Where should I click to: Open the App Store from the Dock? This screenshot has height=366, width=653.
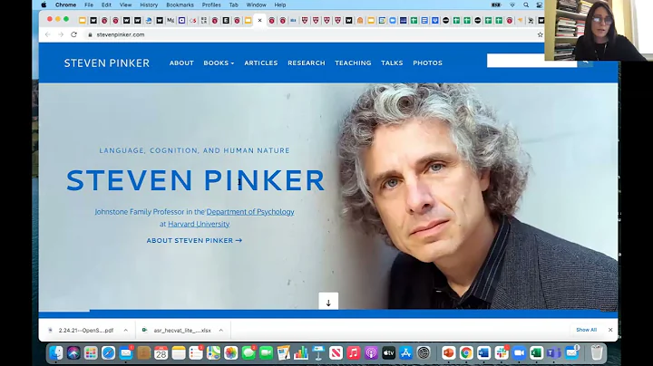(x=405, y=352)
